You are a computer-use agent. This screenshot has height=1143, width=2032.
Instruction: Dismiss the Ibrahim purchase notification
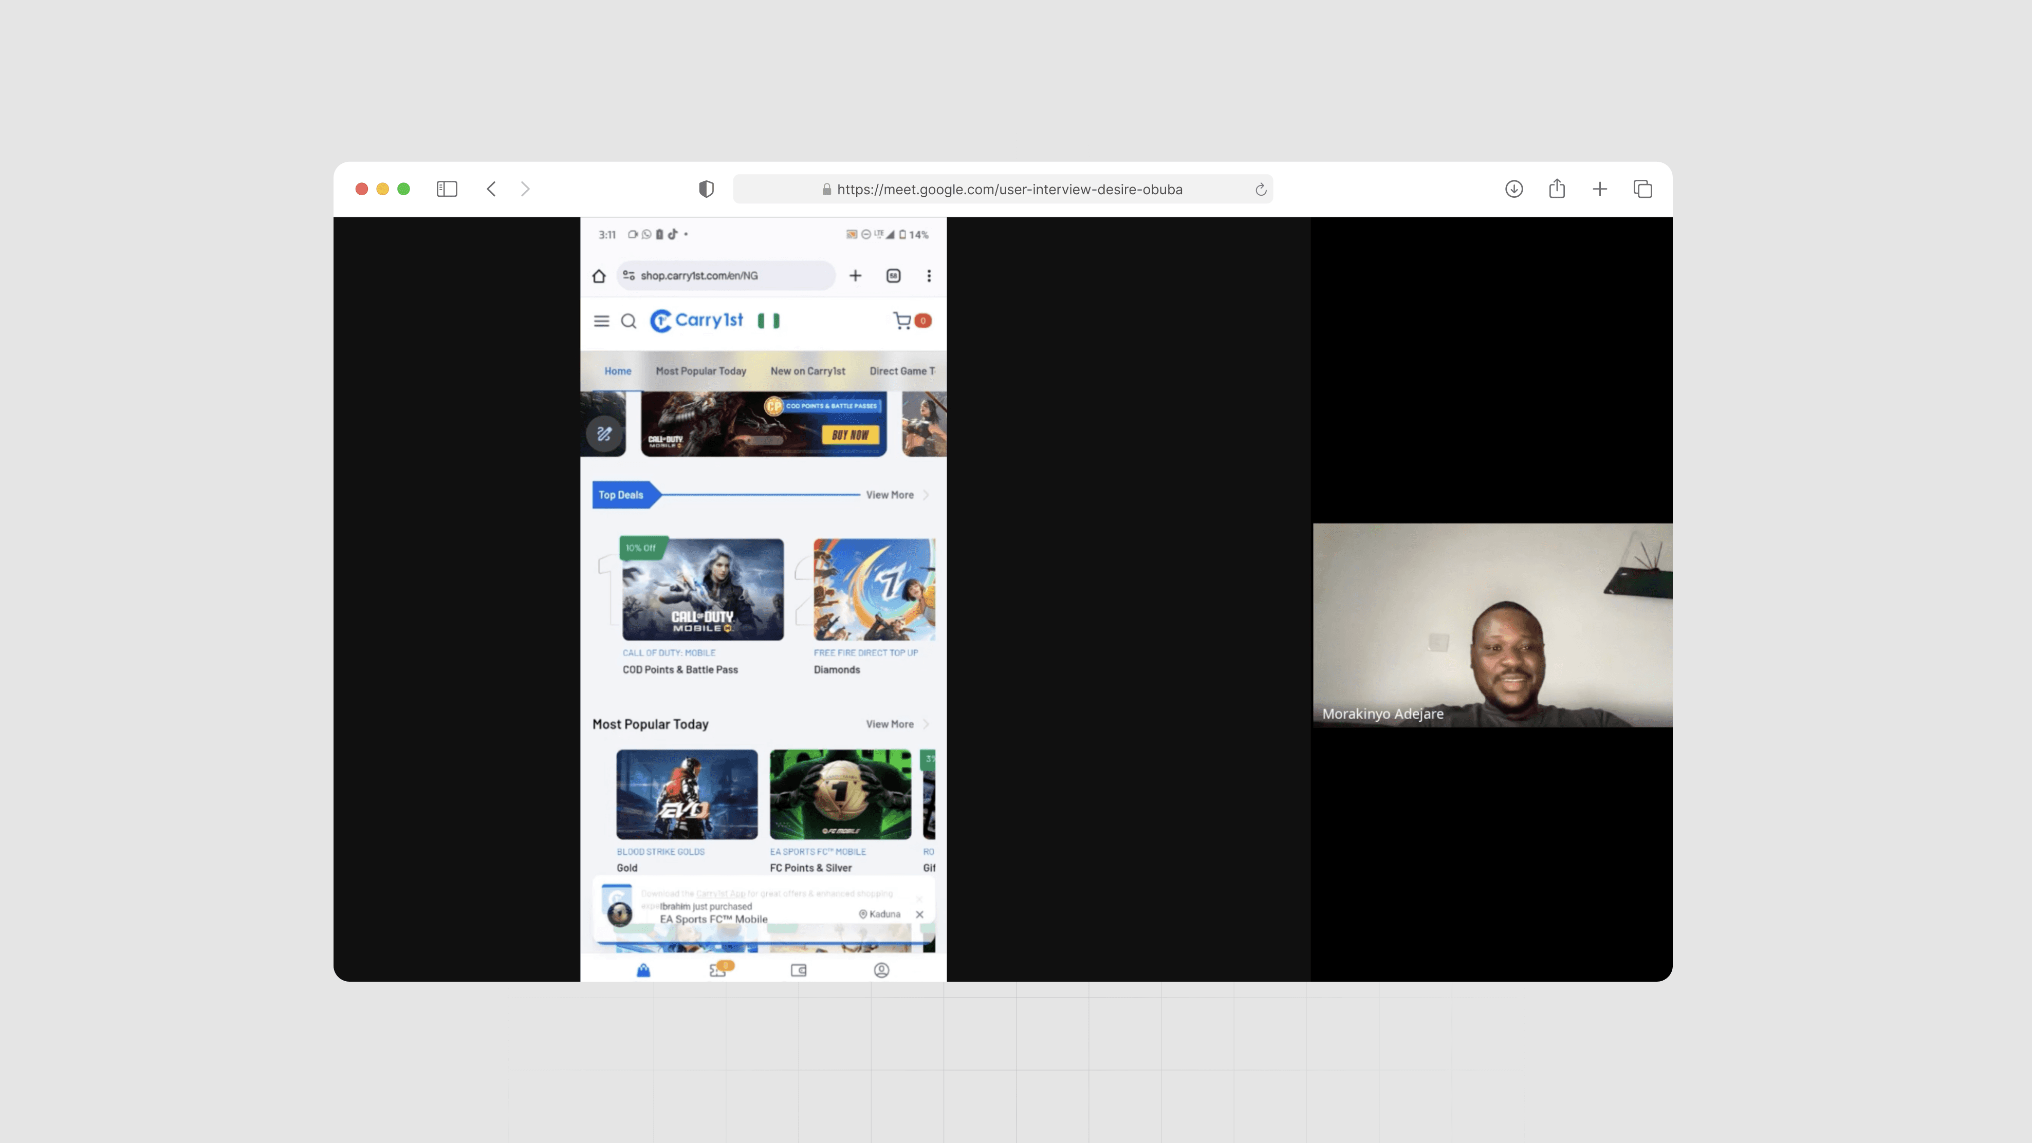(x=919, y=914)
